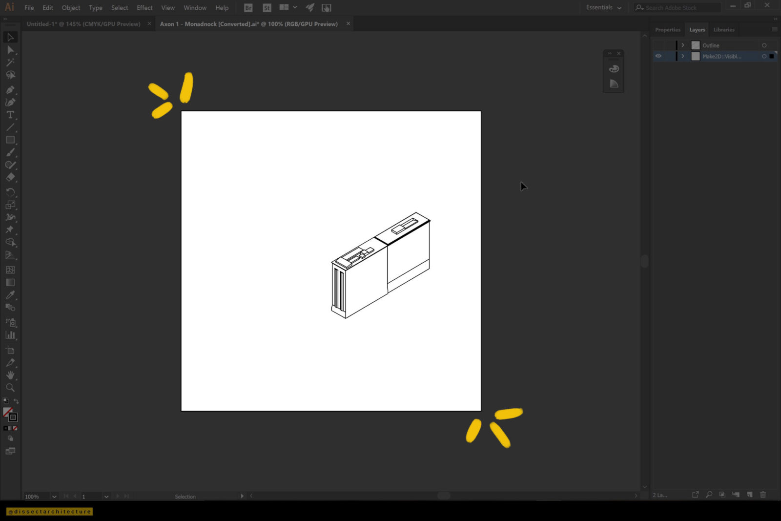Select the Puppet Warp pin tool
This screenshot has height=521, width=781.
10,229
